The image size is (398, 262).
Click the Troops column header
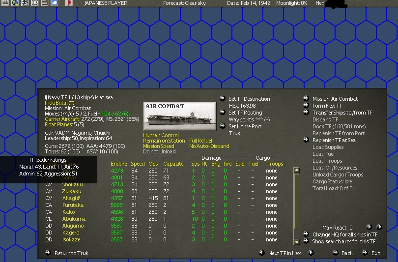275,164
